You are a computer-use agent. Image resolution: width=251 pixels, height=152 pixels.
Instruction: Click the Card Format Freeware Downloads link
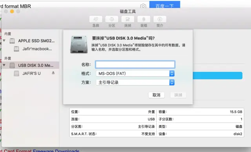coord(40,150)
